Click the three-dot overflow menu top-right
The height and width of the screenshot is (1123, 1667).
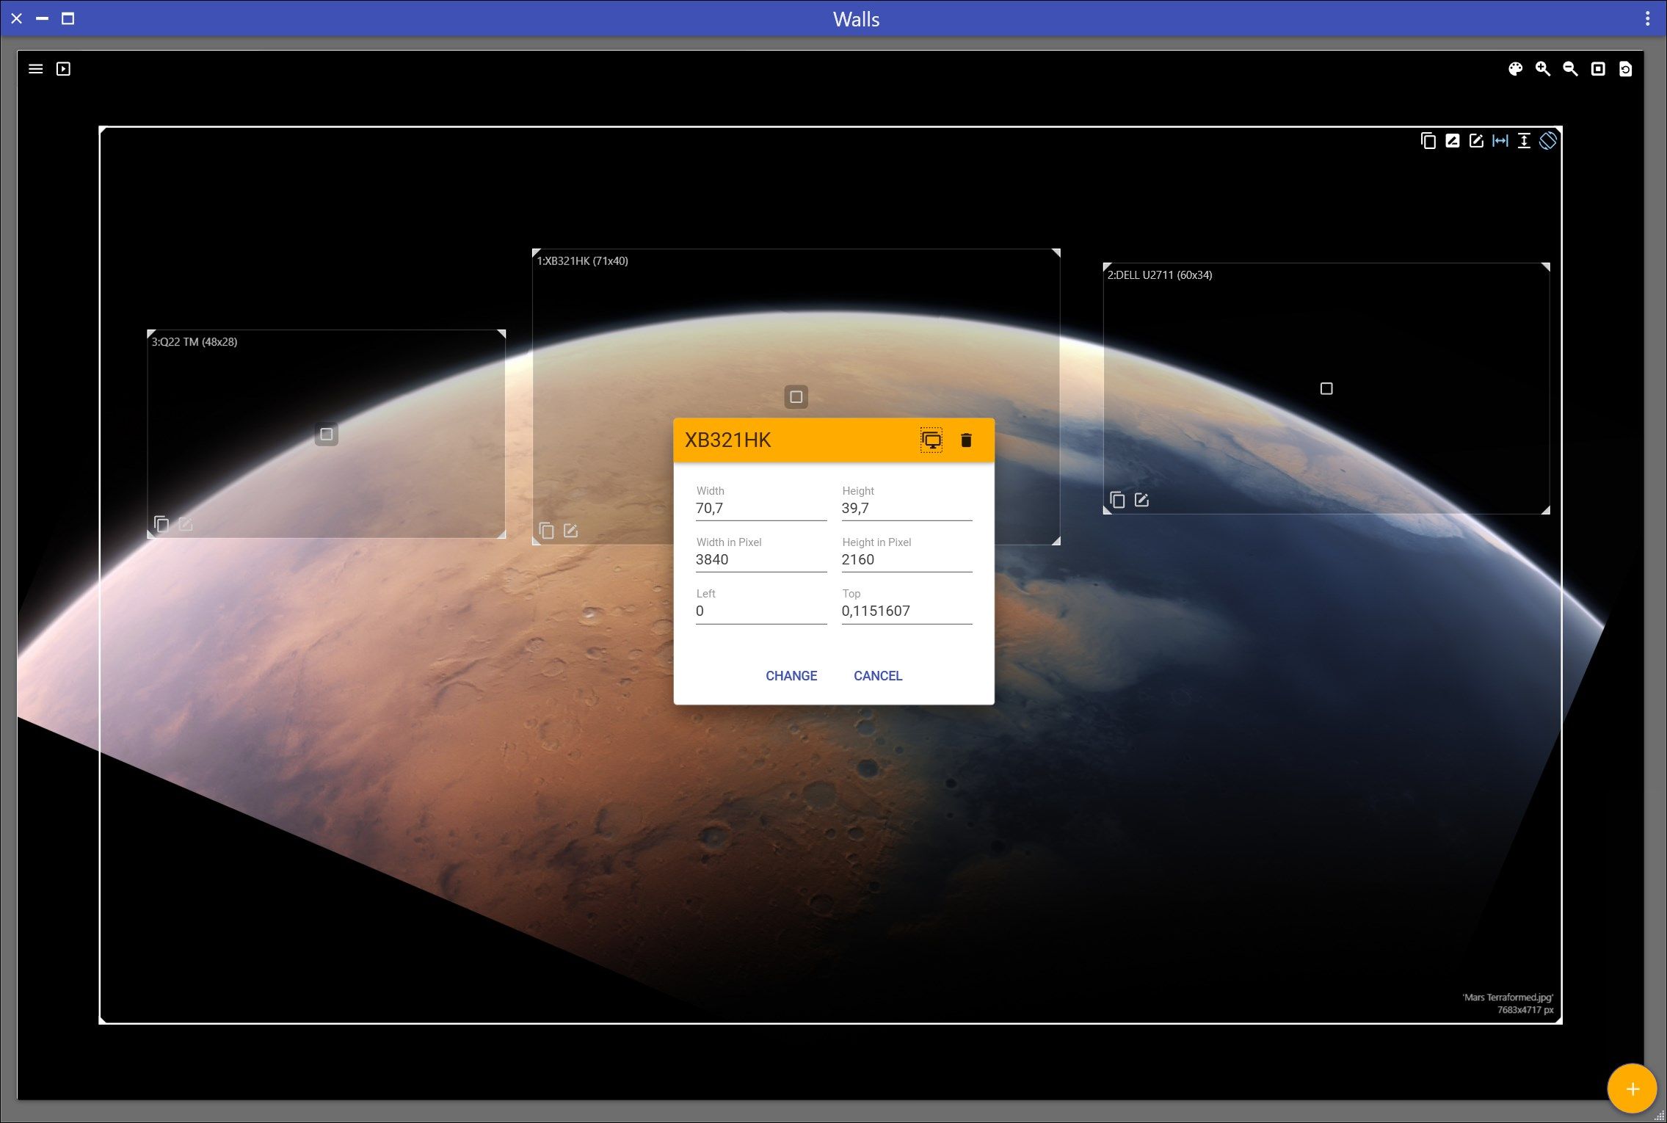(1647, 18)
